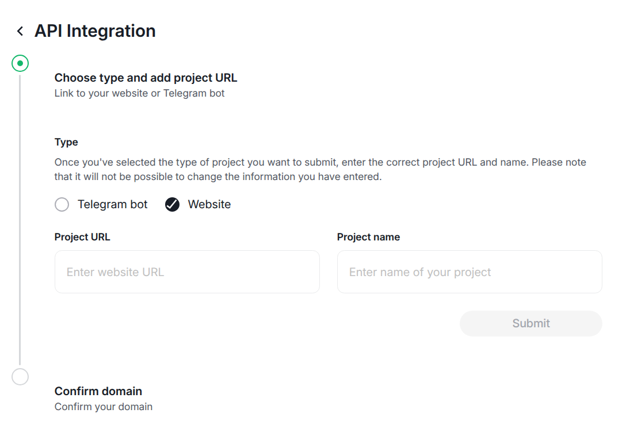Focus the Enter website URL field
This screenshot has width=630, height=436.
pos(187,272)
